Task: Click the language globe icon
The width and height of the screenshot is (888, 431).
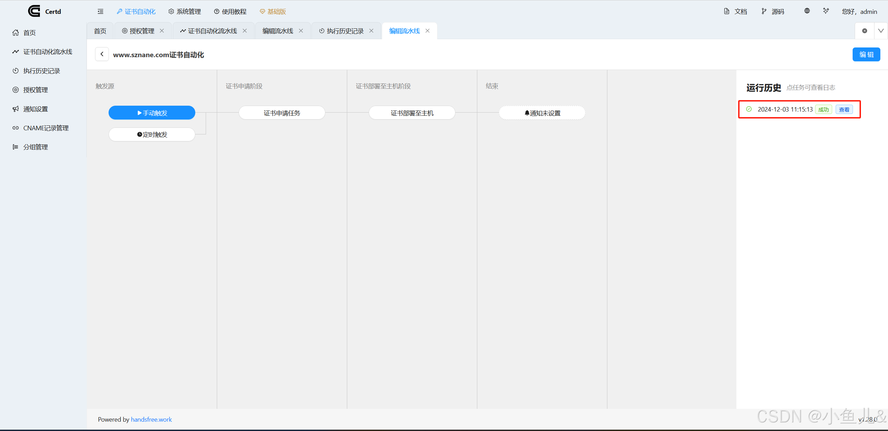Action: pyautogui.click(x=807, y=11)
